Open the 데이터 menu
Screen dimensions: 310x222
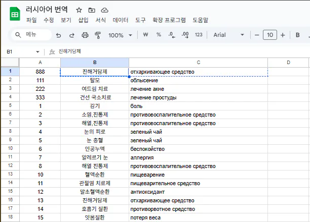[x=121, y=20]
